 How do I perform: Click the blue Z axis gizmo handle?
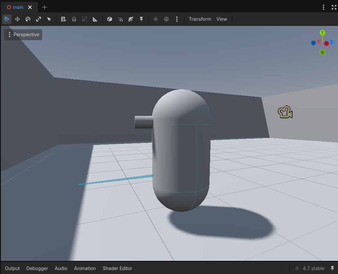click(331, 42)
